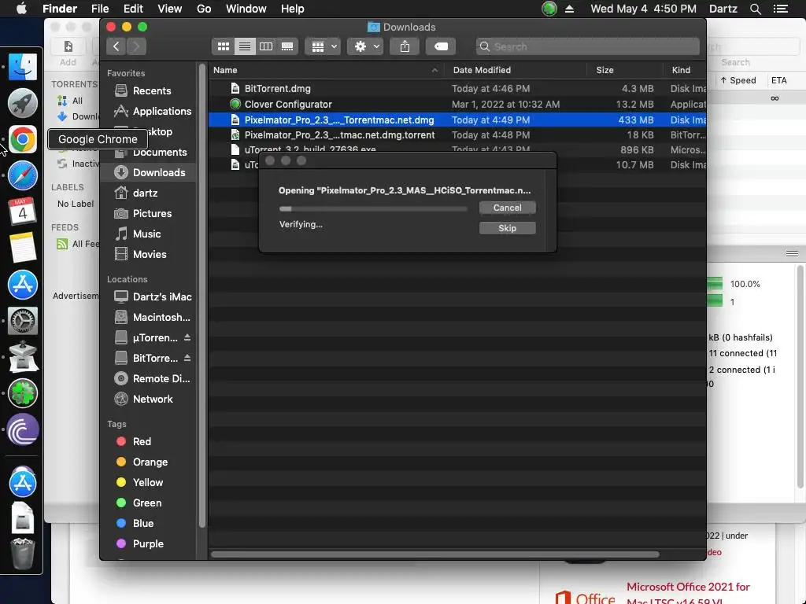Skip the disk image verification

click(x=508, y=228)
